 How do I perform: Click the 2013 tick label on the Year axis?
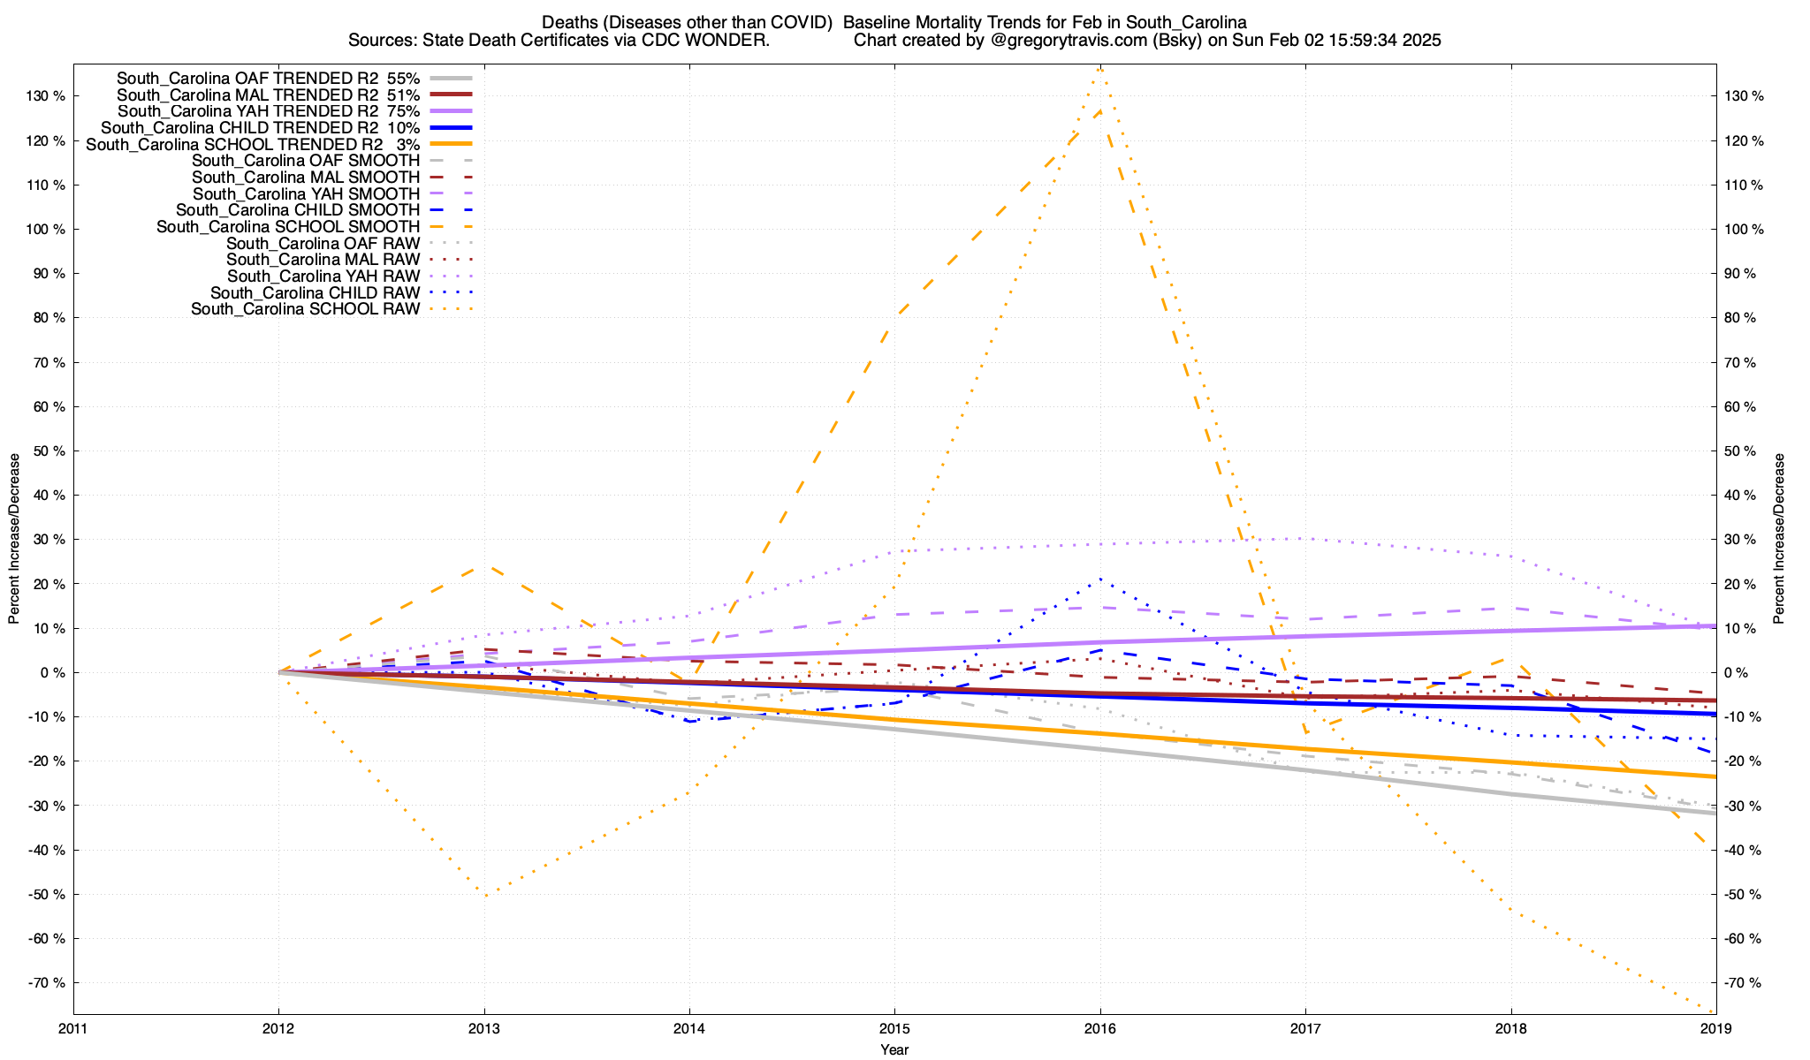483,1029
